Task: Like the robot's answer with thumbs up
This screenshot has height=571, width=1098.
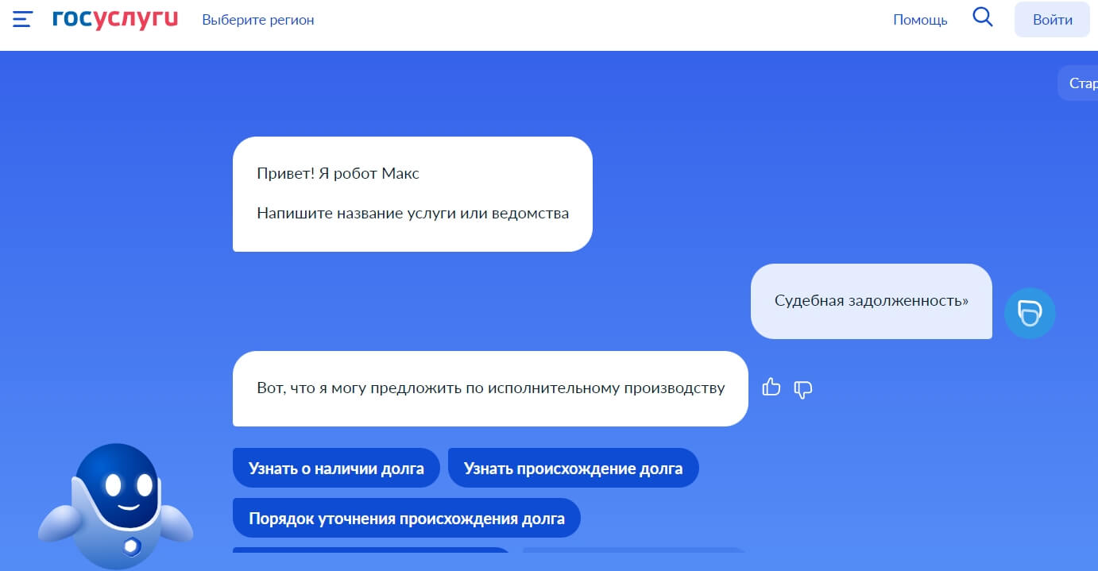Action: click(771, 388)
